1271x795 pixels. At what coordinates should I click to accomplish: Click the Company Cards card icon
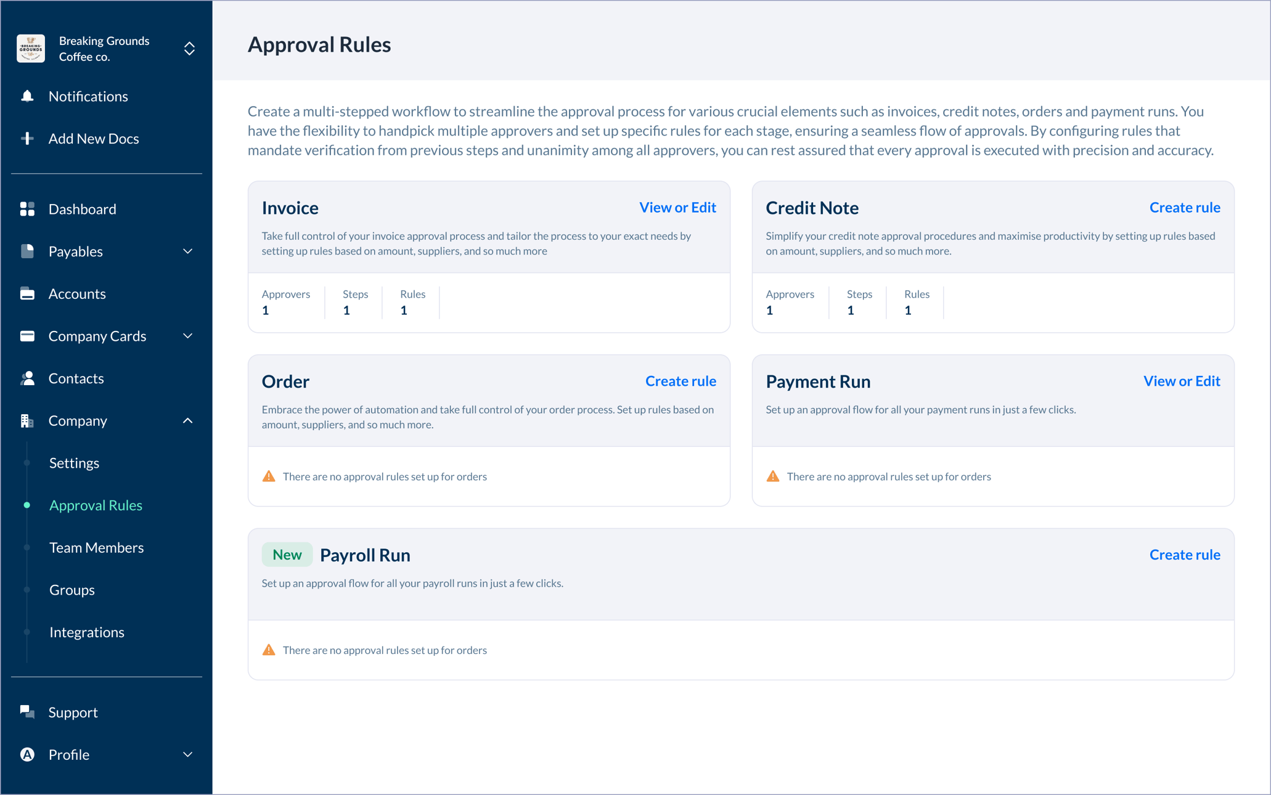point(27,336)
